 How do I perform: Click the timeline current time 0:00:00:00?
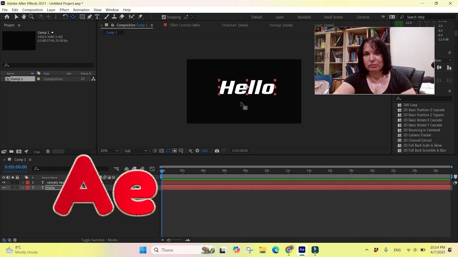16,167
